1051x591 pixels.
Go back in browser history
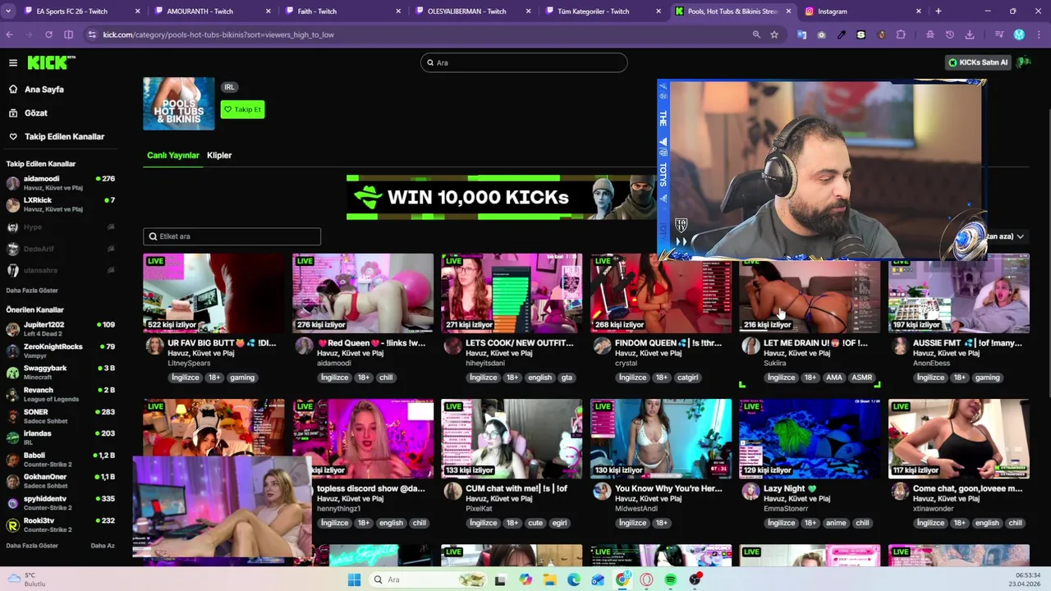click(9, 34)
